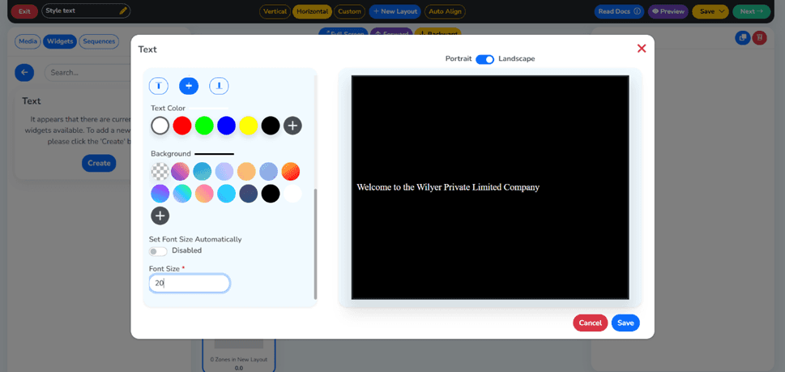This screenshot has height=372, width=785.
Task: Select Vertical layout option
Action: click(x=275, y=11)
